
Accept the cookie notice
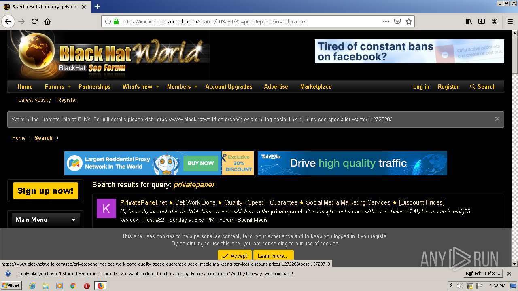pyautogui.click(x=235, y=256)
